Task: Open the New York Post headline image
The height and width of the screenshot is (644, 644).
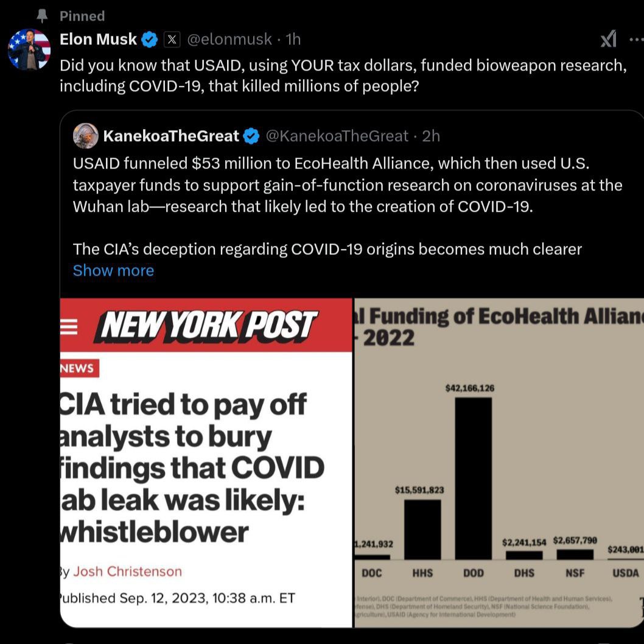Action: [x=206, y=463]
